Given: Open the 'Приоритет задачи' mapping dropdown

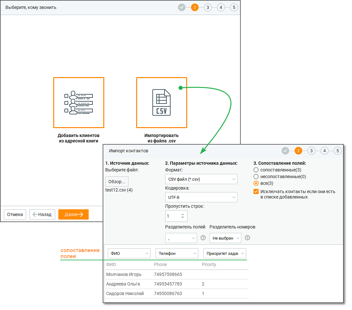Looking at the screenshot, I should pyautogui.click(x=225, y=253).
